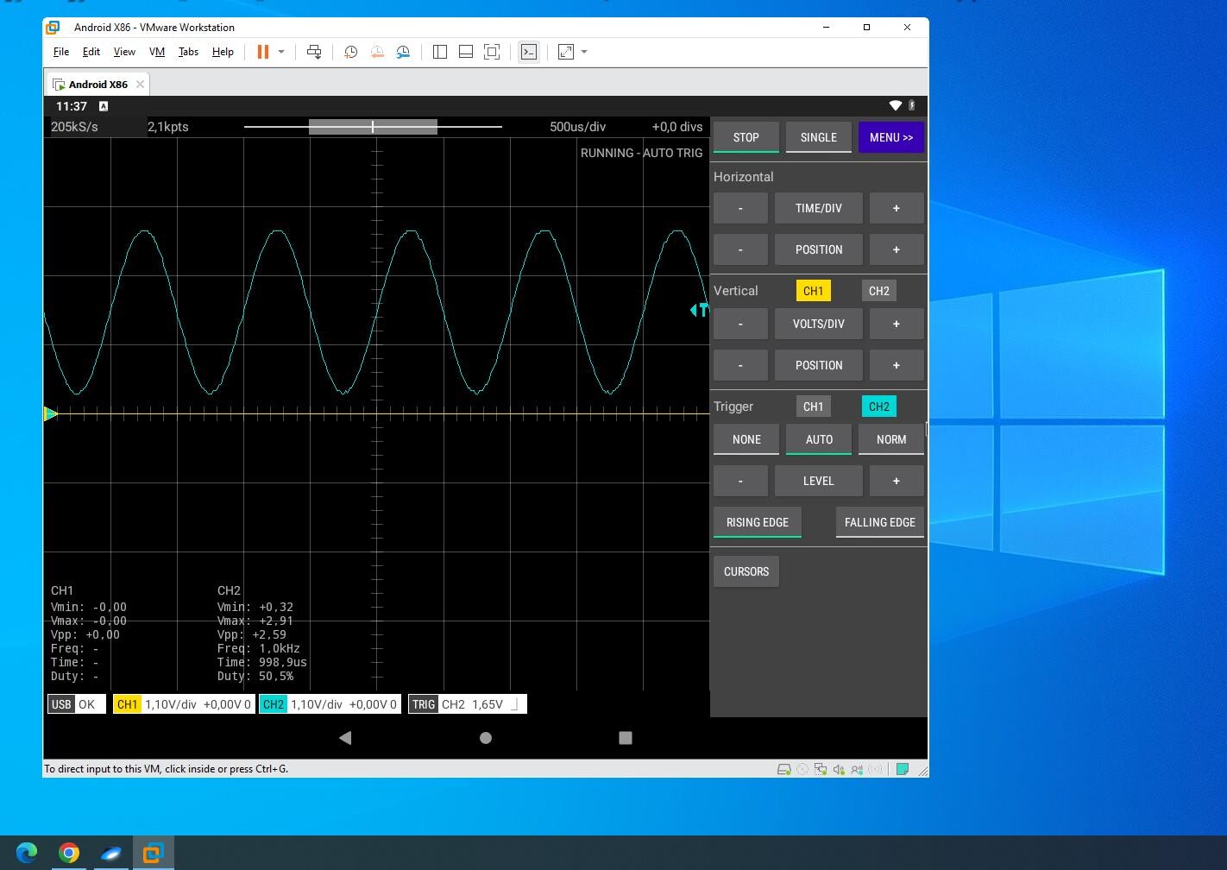Click the sound card status icon
The width and height of the screenshot is (1227, 870).
[839, 769]
